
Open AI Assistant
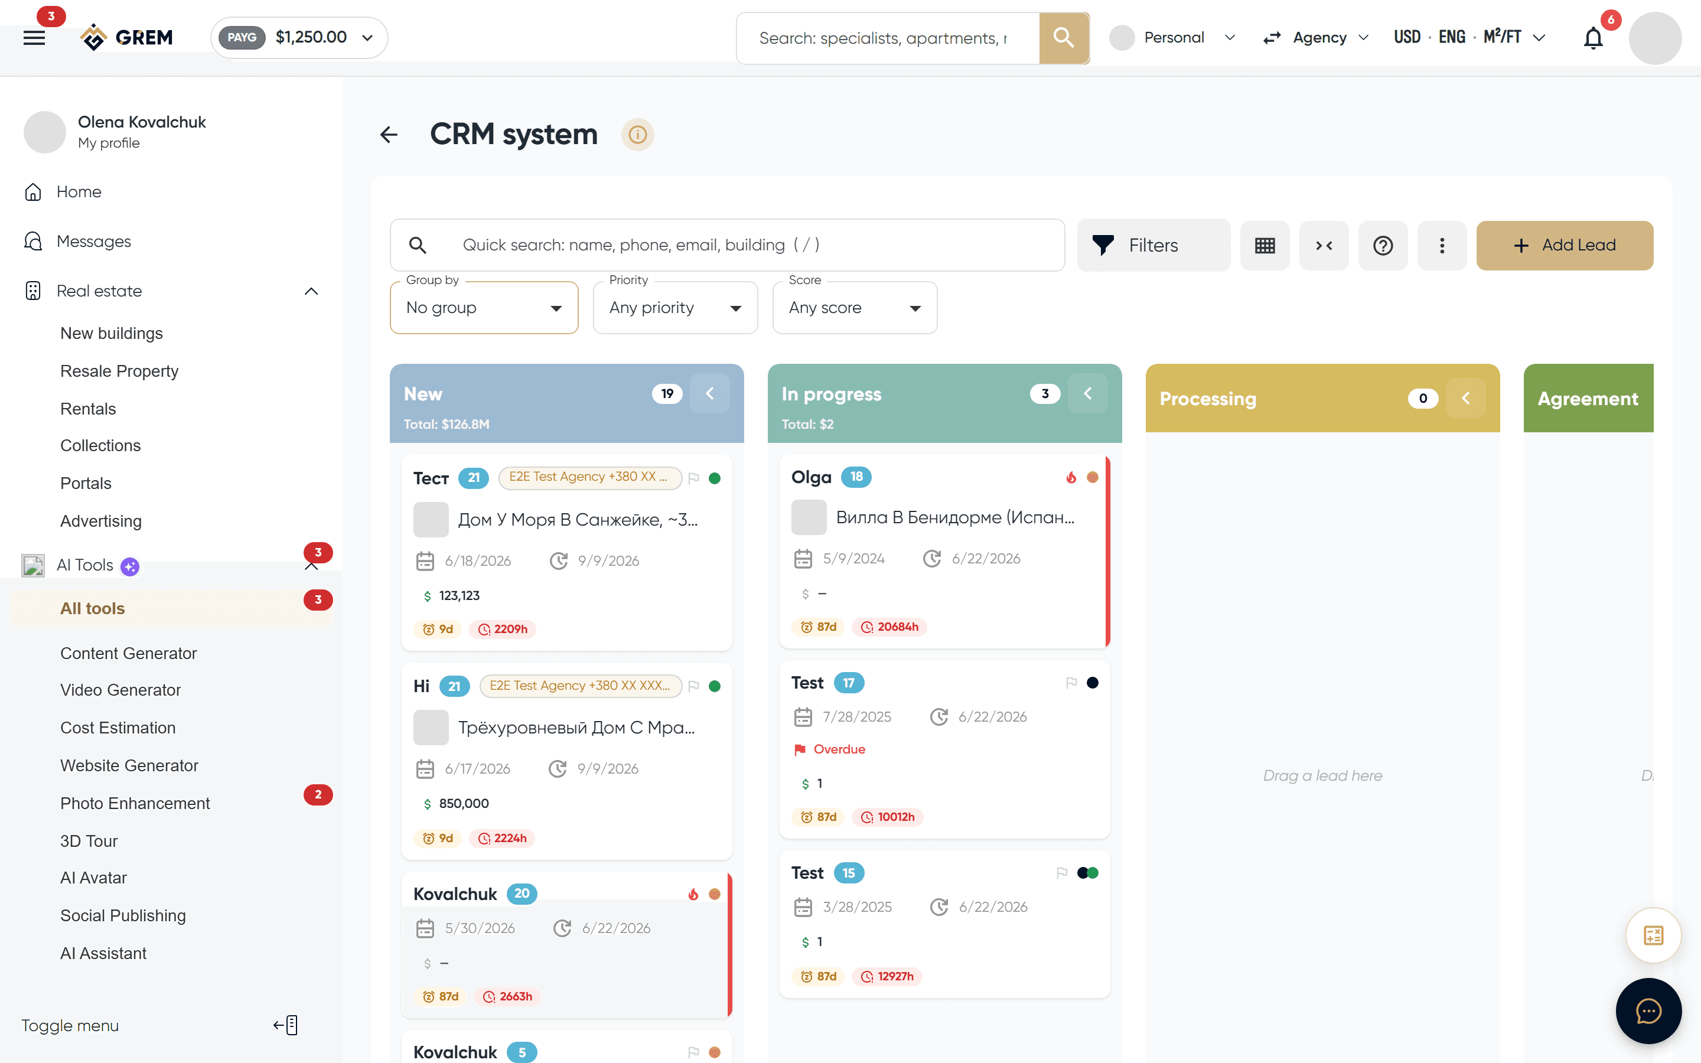tap(103, 953)
